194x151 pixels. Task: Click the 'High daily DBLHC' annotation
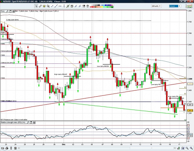(x=61, y=74)
